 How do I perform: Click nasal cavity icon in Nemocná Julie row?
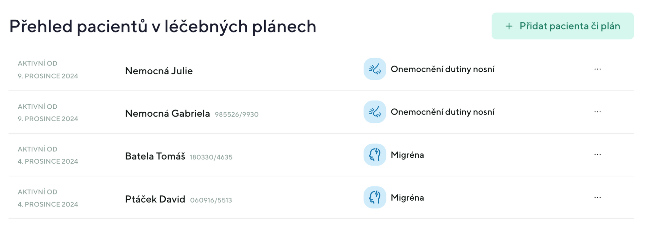375,69
